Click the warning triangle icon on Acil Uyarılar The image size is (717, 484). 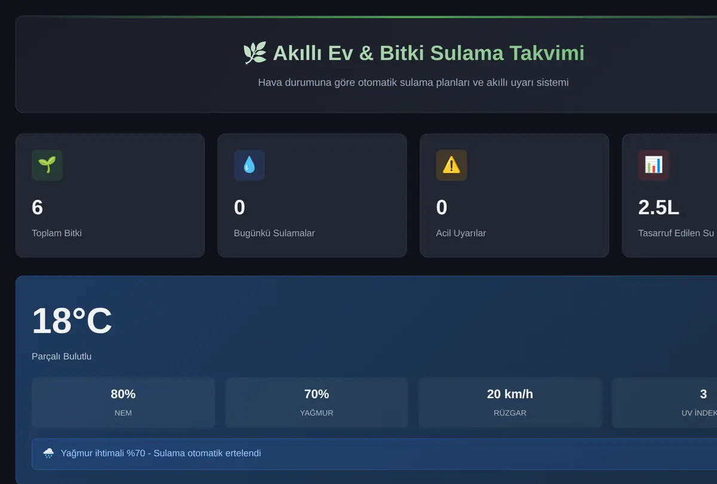point(452,165)
